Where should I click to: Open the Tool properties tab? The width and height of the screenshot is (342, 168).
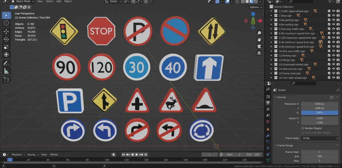pos(268,89)
